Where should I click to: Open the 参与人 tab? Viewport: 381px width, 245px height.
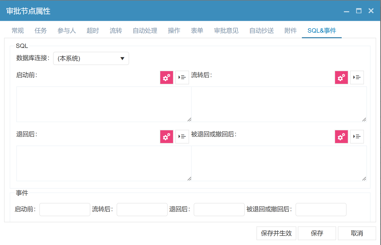tap(67, 31)
